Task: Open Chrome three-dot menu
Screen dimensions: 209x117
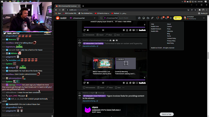Action: click(x=207, y=10)
